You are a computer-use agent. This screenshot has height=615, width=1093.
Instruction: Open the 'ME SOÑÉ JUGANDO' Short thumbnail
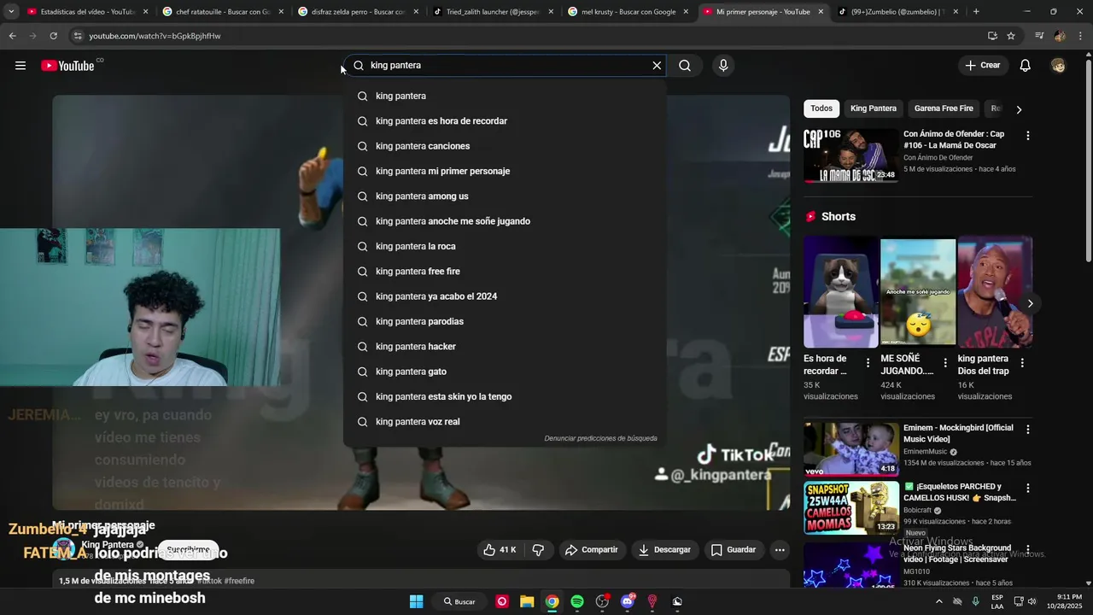pyautogui.click(x=918, y=292)
